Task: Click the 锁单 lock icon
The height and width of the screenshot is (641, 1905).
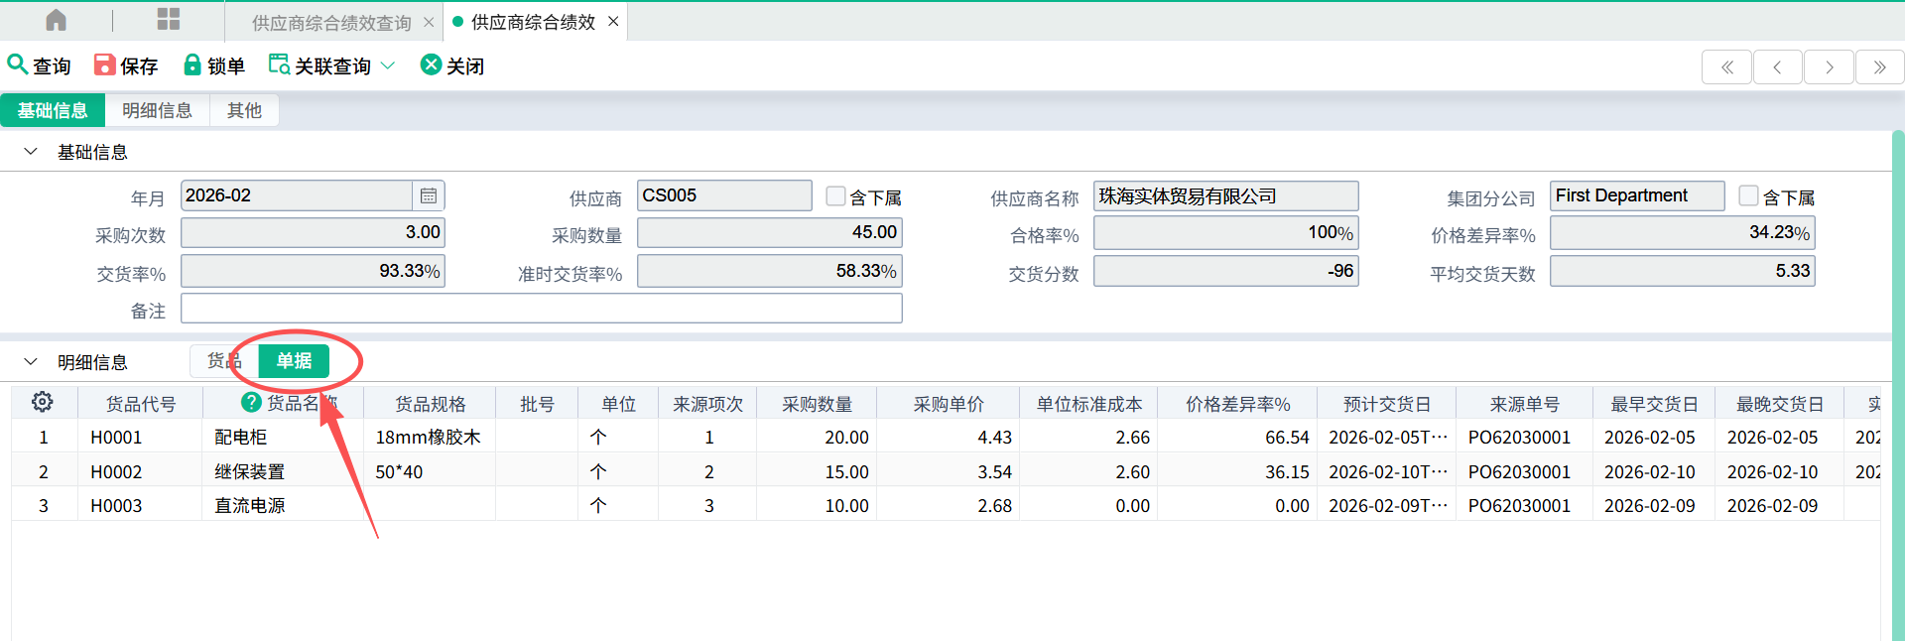Action: (192, 64)
